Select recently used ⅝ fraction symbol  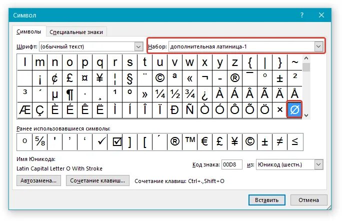(x=39, y=142)
